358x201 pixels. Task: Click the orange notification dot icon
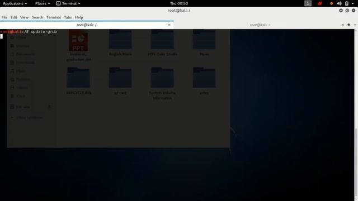pos(332,3)
